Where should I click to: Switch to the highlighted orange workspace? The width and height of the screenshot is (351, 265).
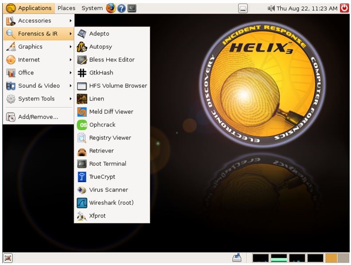tap(331, 258)
